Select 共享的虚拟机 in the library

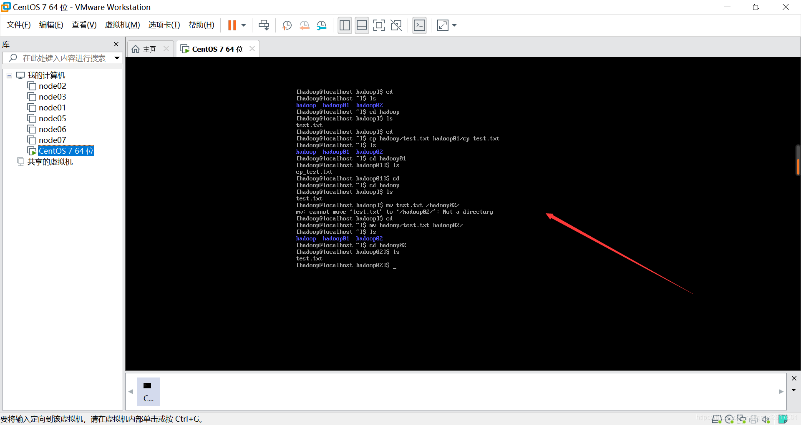point(50,162)
